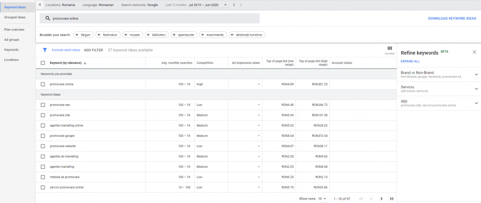Expand Brand or Non-Brand section
This screenshot has width=481, height=203.
pyautogui.click(x=476, y=74)
